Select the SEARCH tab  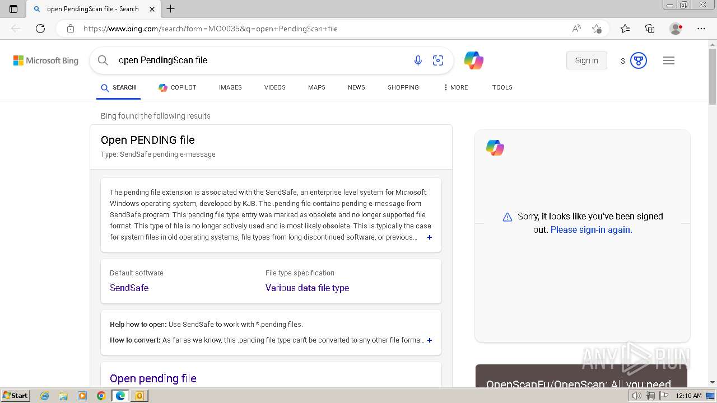118,87
